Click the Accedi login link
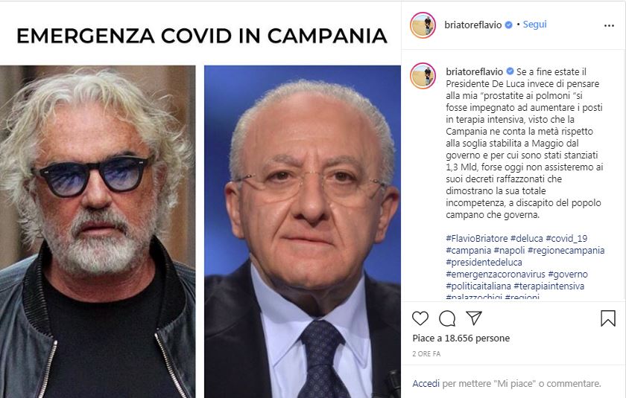Screen dimensions: 626x398 (426, 384)
